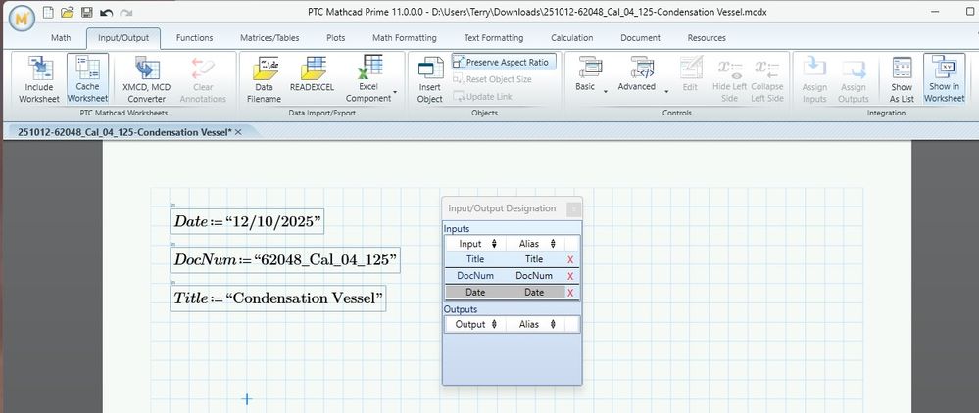This screenshot has width=979, height=413.
Task: Open the Document ribbon tab
Action: [640, 37]
